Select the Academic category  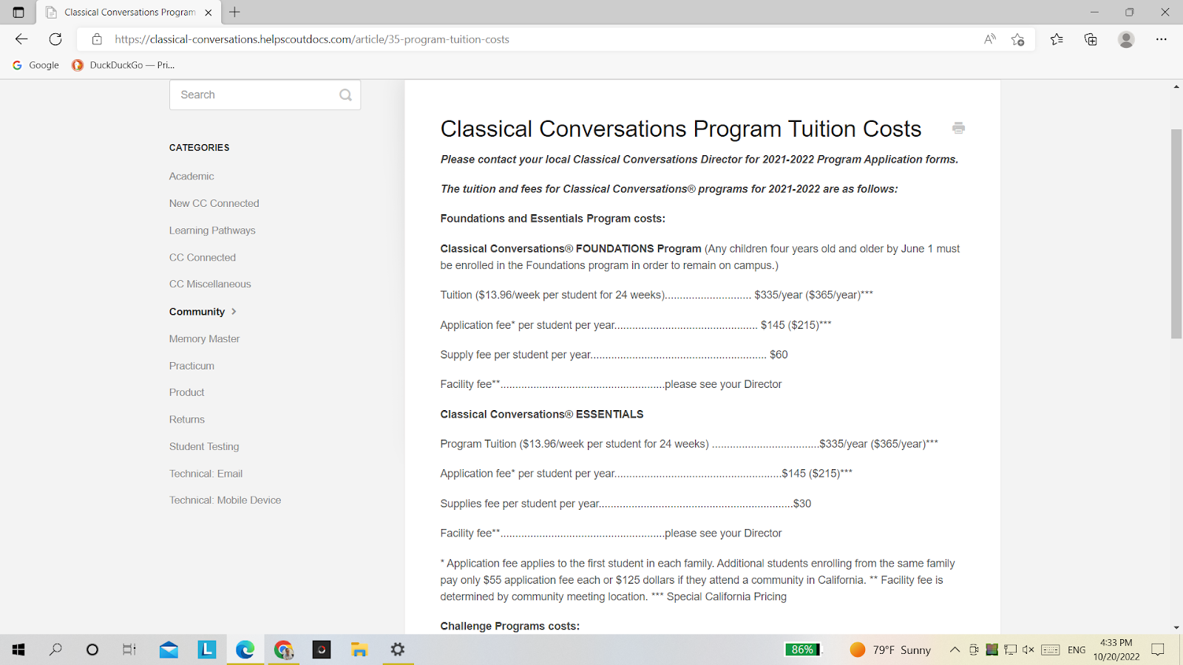pyautogui.click(x=191, y=176)
